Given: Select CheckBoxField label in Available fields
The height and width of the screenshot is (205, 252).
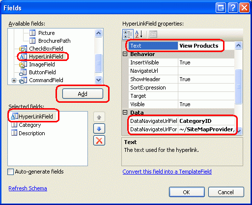Looking at the screenshot, I should (46, 49).
